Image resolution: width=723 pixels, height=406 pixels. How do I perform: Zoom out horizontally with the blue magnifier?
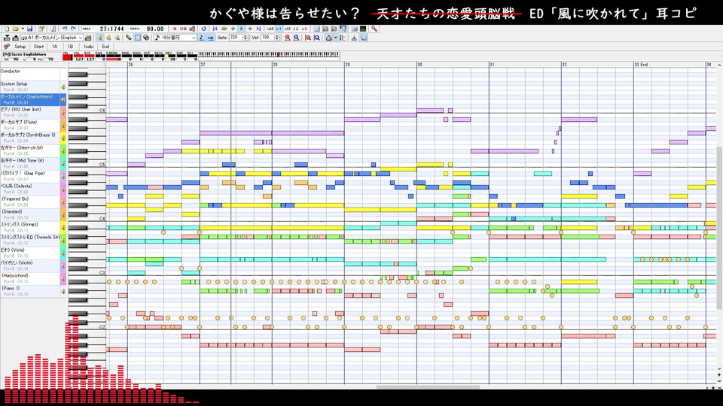296,38
